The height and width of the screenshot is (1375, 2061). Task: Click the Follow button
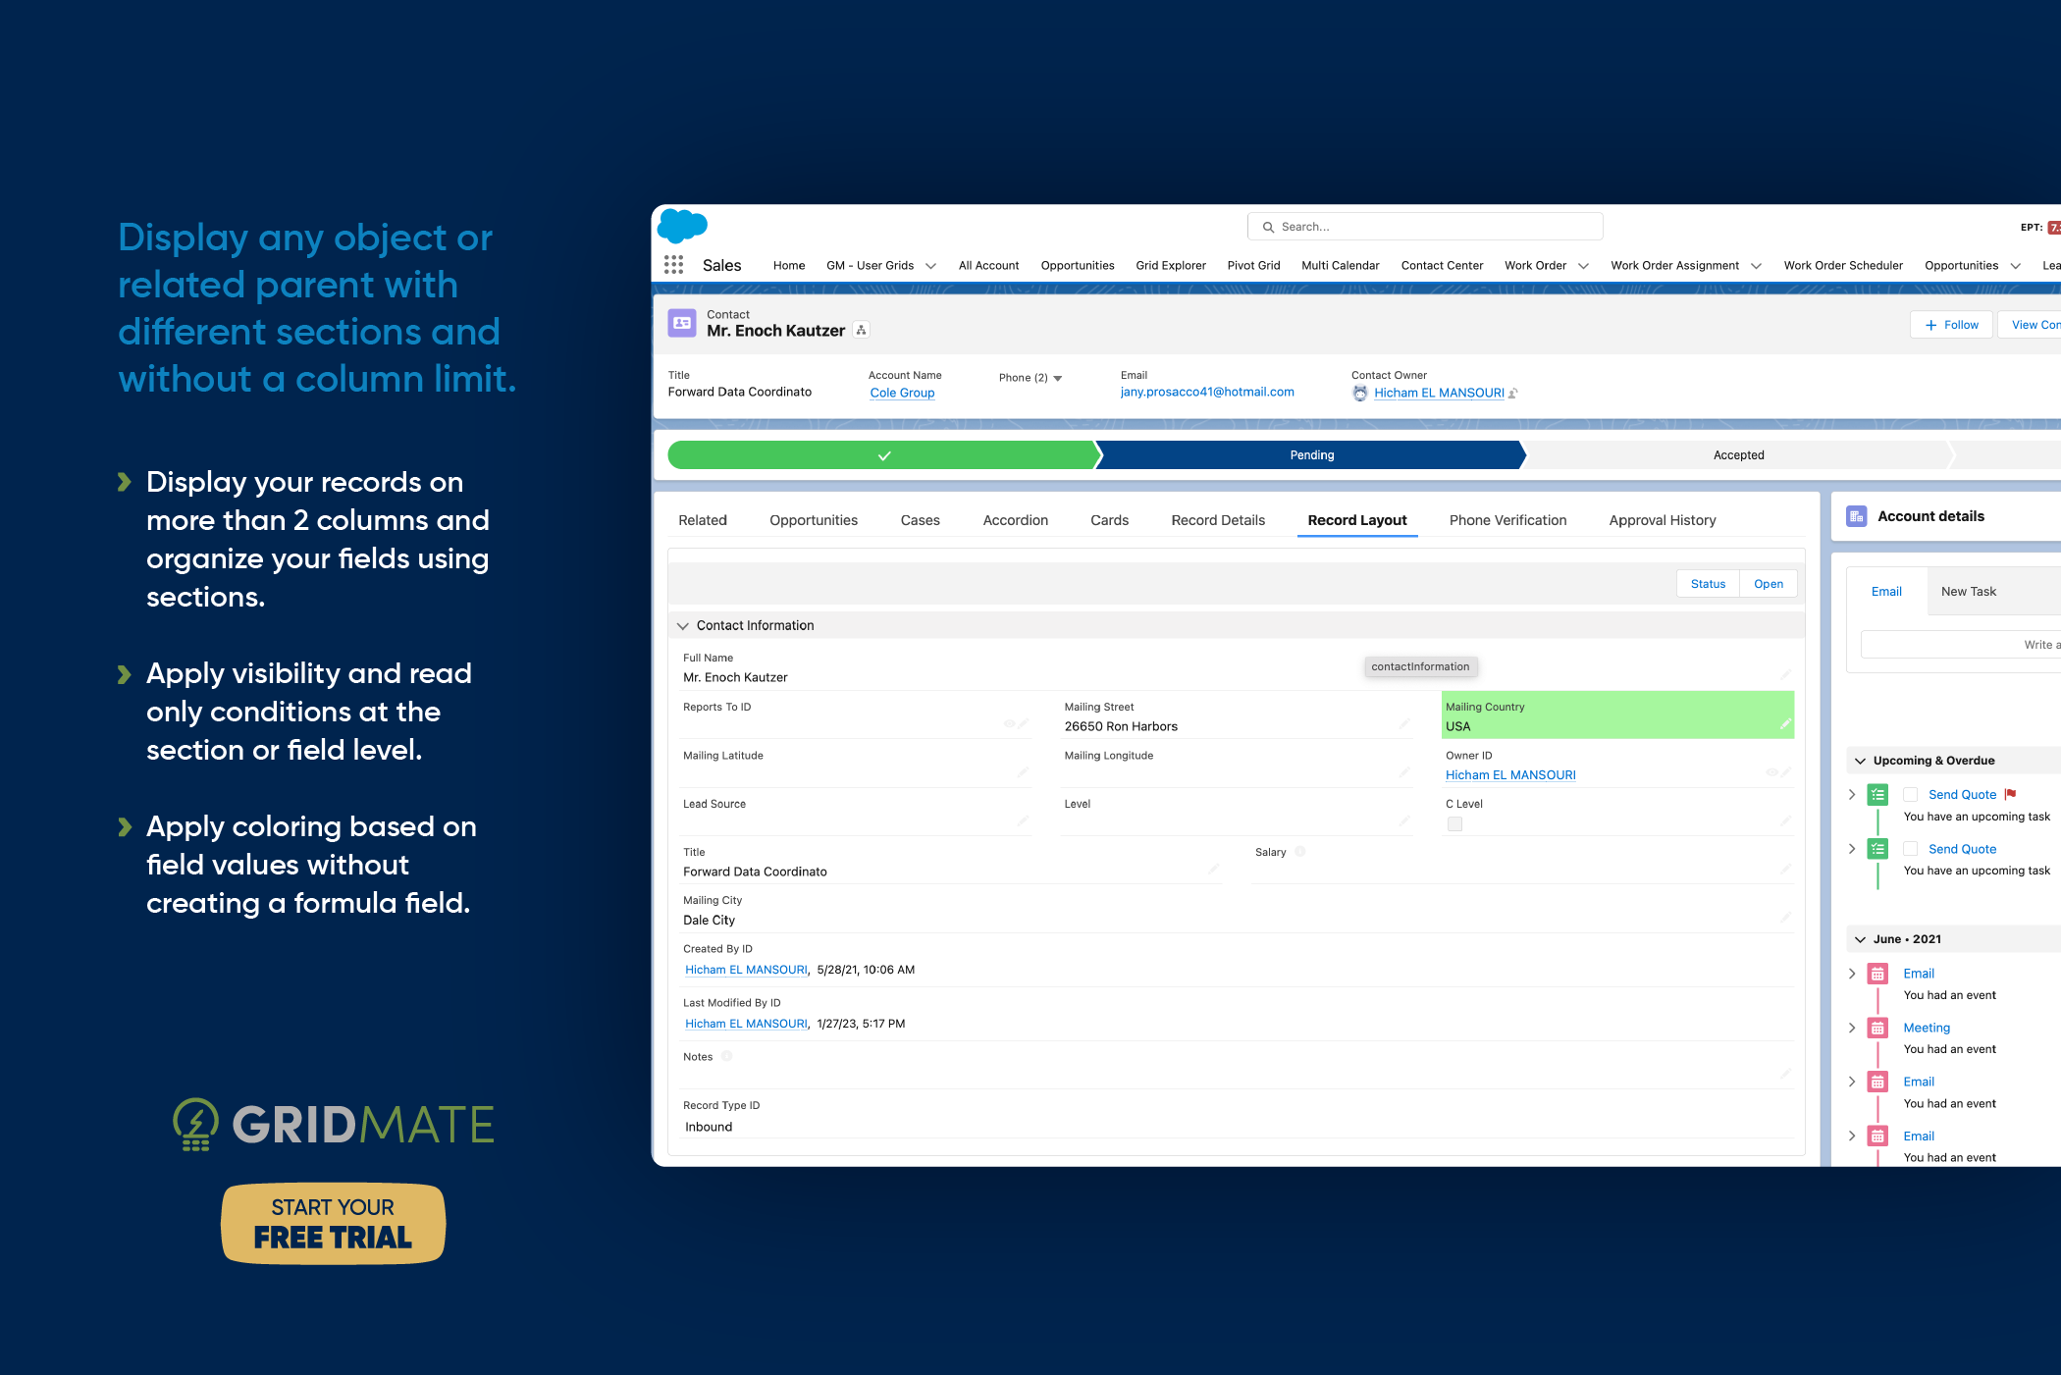[1951, 325]
